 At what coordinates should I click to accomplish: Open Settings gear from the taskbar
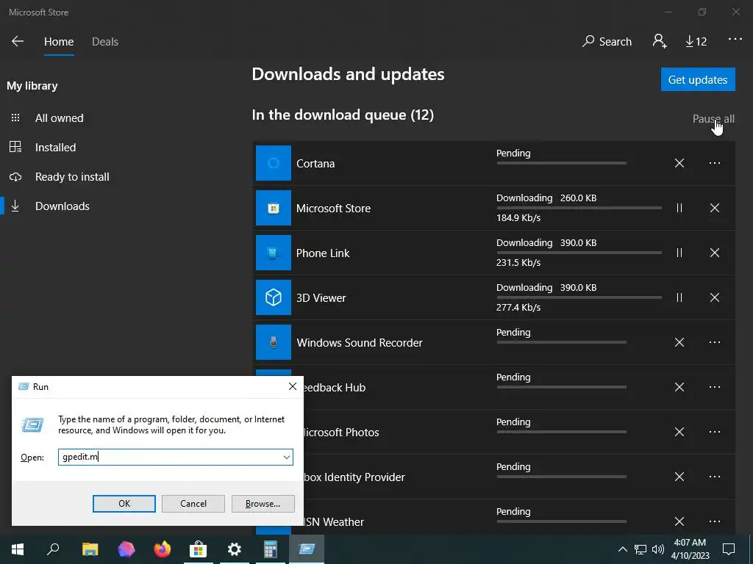tap(235, 549)
